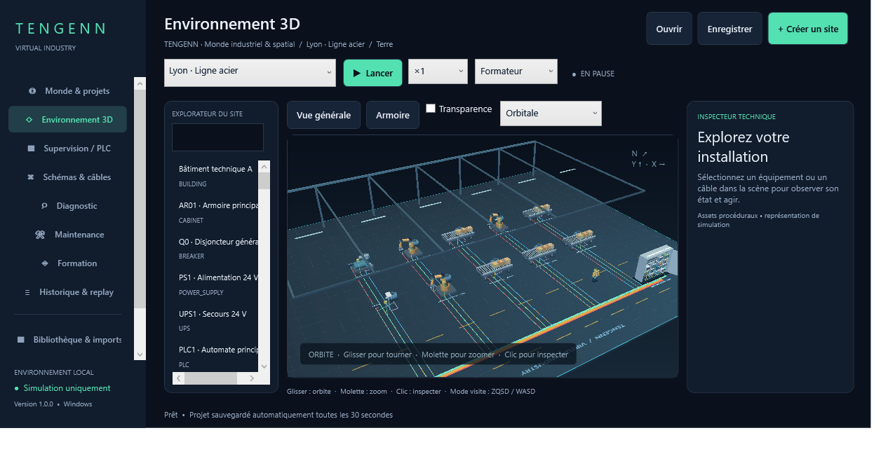
Task: Enable the Transparence checkbox
Action: point(431,109)
